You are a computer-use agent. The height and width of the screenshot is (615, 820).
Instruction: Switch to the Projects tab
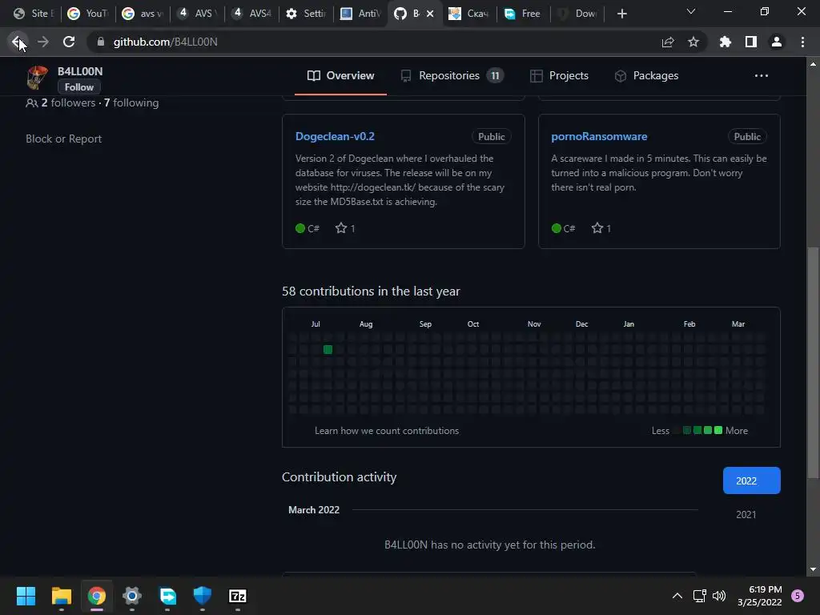pos(559,76)
